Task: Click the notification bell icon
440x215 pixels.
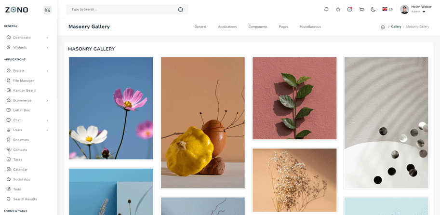Action: (x=326, y=9)
